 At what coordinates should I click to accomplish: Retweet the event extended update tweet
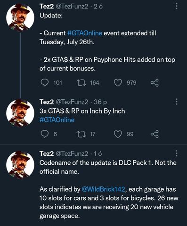coord(81,83)
